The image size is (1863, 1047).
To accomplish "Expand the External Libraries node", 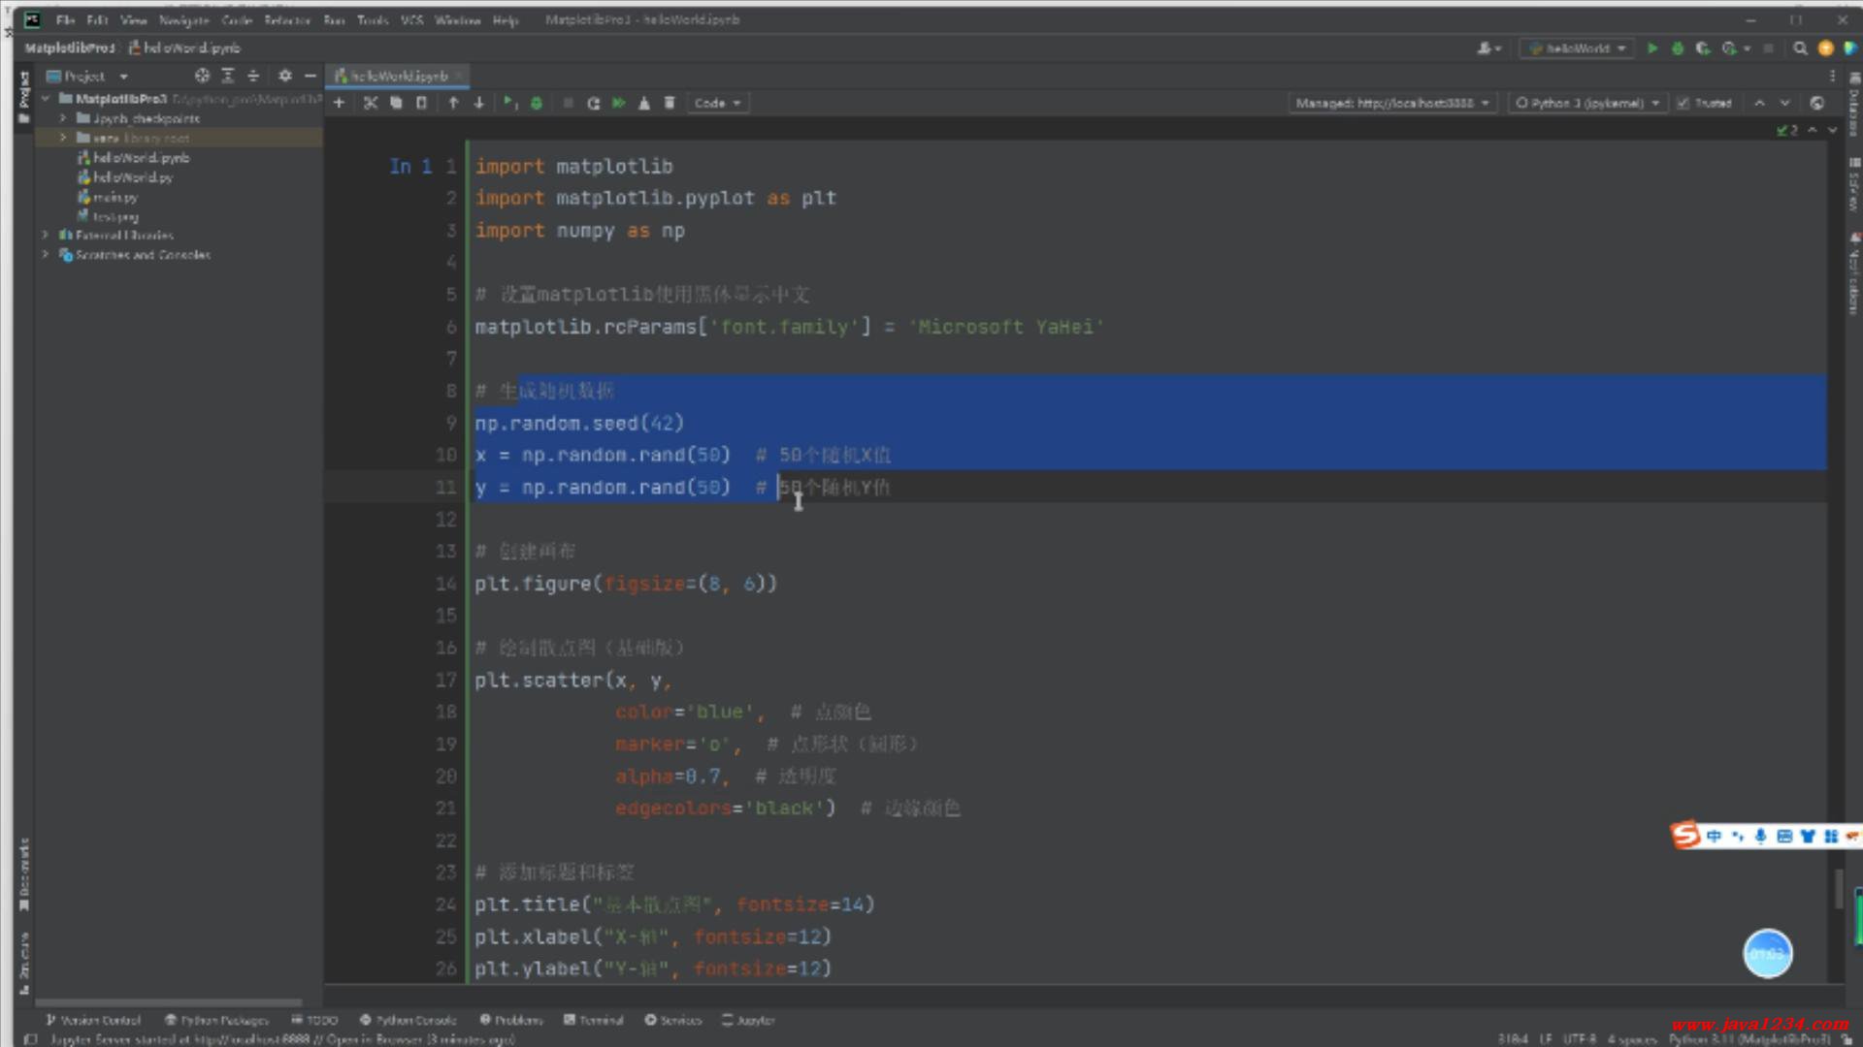I will pyautogui.click(x=46, y=235).
